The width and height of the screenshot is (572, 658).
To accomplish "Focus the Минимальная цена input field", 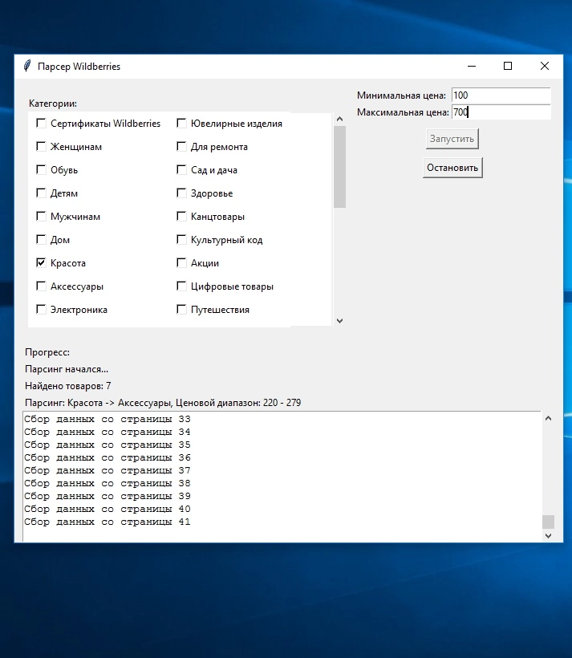I will pyautogui.click(x=501, y=95).
